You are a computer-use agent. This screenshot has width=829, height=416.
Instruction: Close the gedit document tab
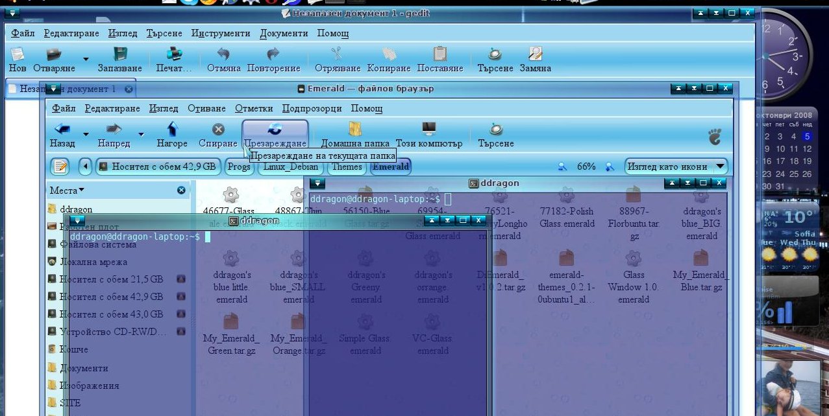click(129, 89)
